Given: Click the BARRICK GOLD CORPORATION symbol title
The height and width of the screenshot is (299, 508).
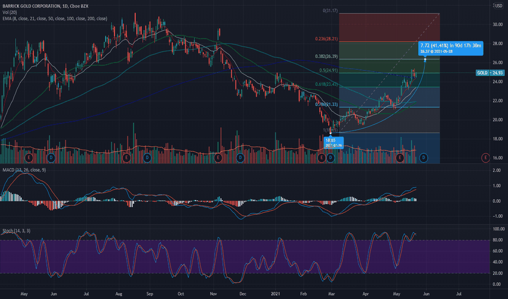Looking at the screenshot, I should point(32,6).
